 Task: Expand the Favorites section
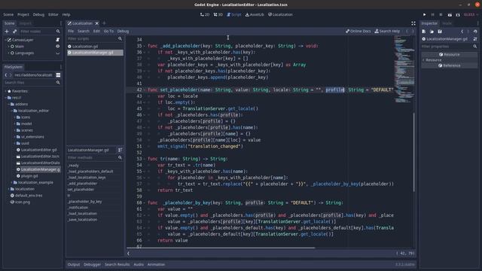(5, 91)
